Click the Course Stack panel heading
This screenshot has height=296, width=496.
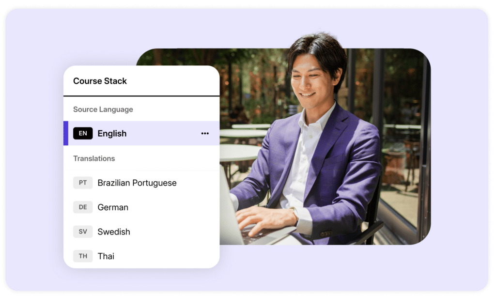click(100, 81)
